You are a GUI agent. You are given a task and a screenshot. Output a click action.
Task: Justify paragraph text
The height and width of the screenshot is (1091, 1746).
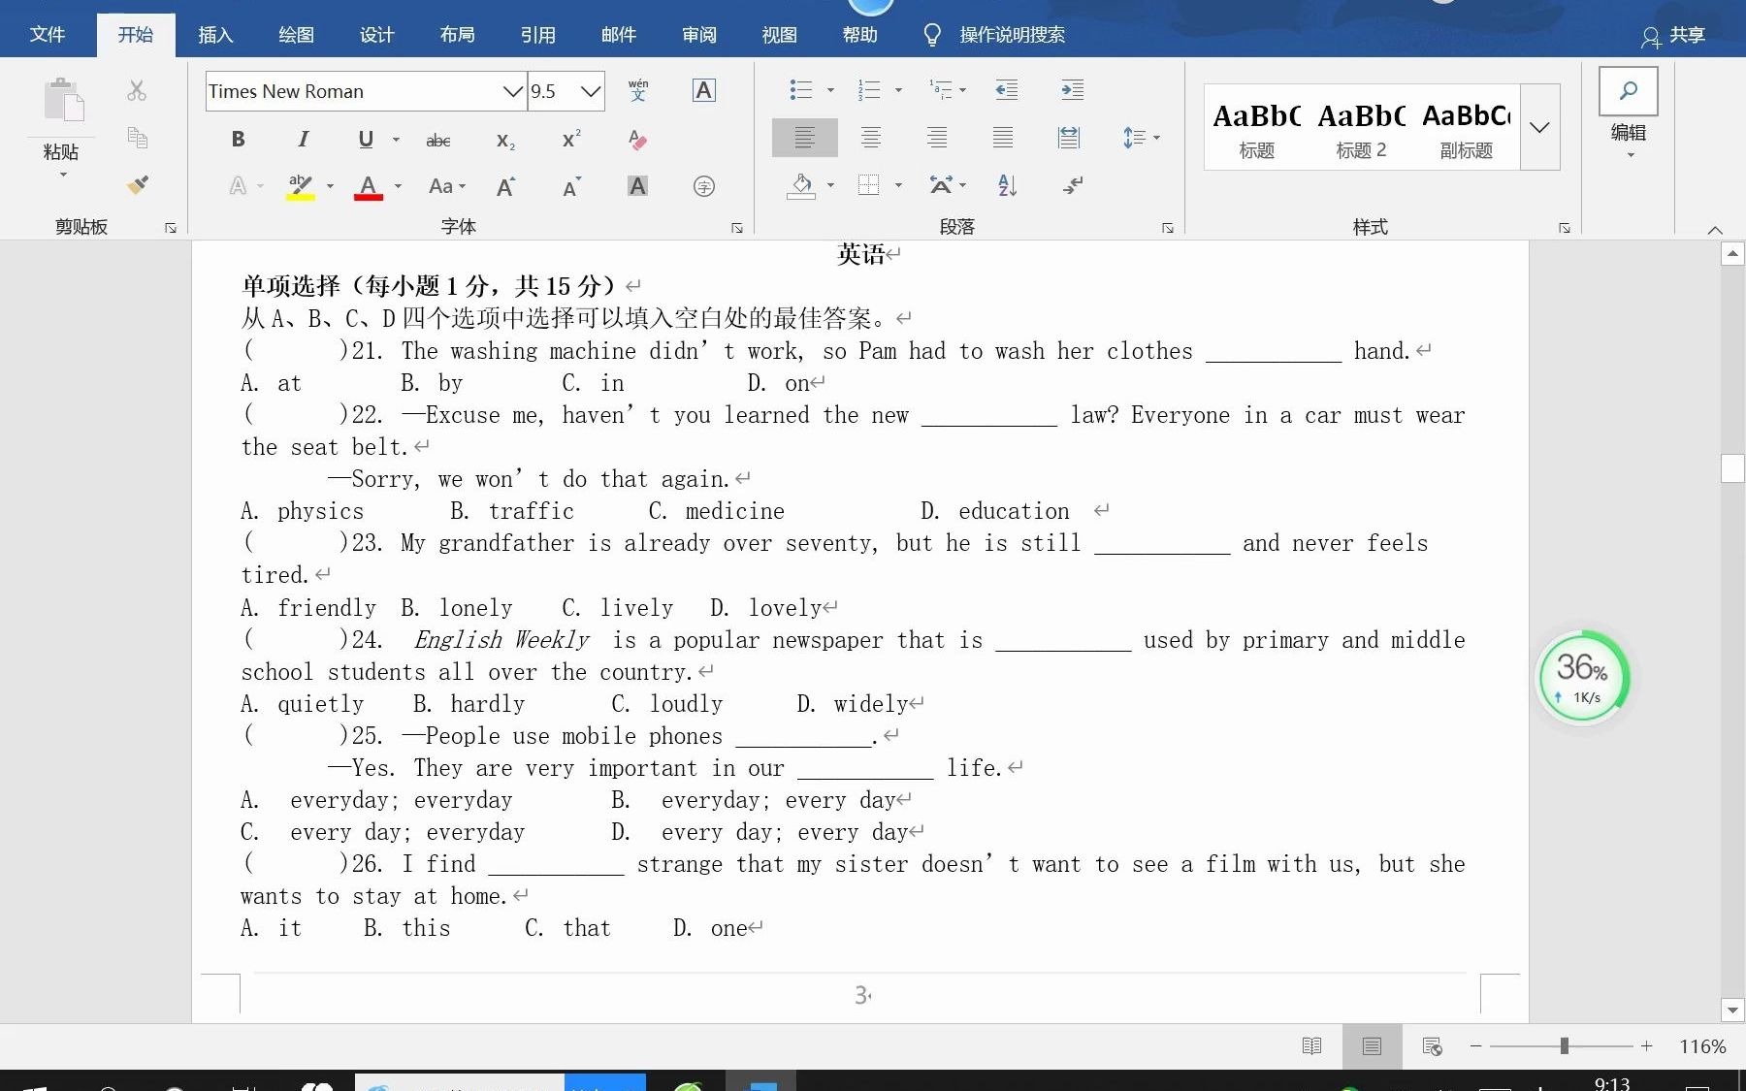(x=1003, y=138)
